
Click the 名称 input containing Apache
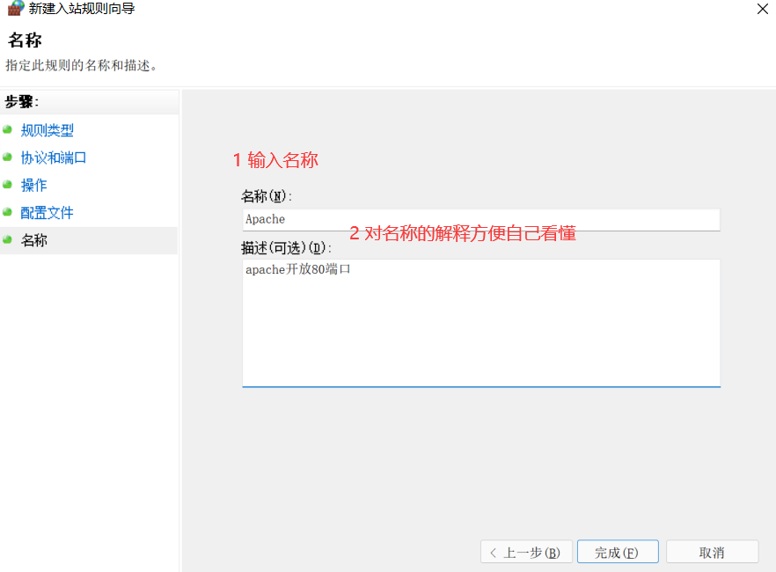(x=480, y=218)
